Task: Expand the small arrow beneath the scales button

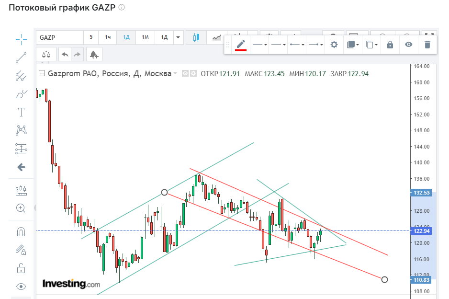Action: coord(43,62)
